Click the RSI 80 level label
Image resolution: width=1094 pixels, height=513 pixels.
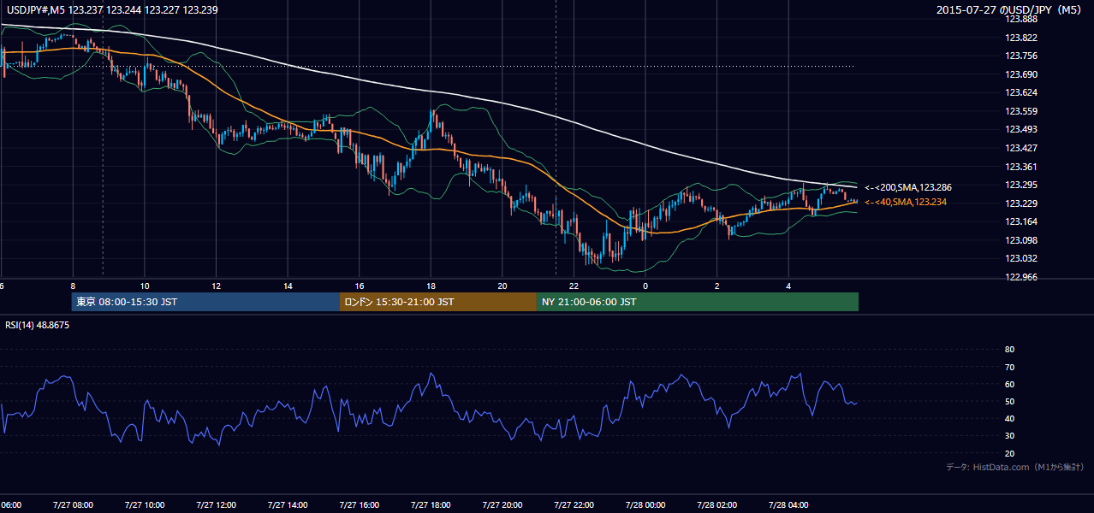tap(1009, 350)
